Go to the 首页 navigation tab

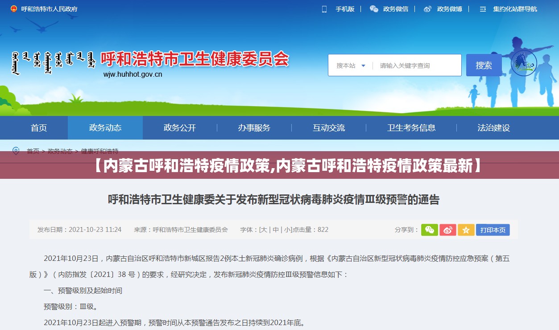[39, 128]
